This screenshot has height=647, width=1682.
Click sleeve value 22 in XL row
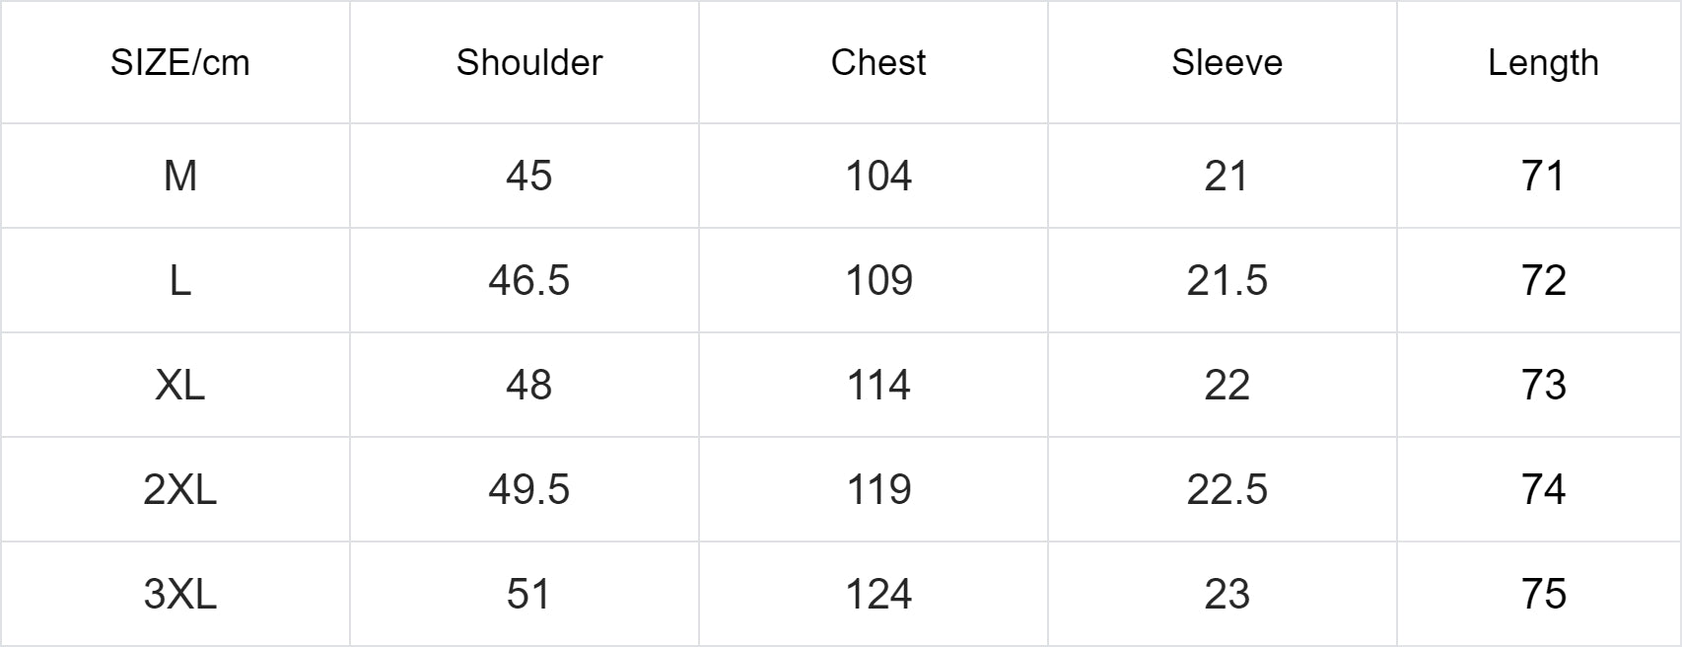pos(1226,386)
